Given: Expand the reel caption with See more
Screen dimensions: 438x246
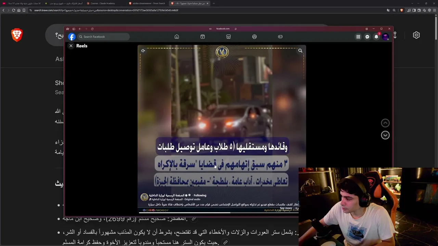Looking at the screenshot, I should tap(286, 208).
